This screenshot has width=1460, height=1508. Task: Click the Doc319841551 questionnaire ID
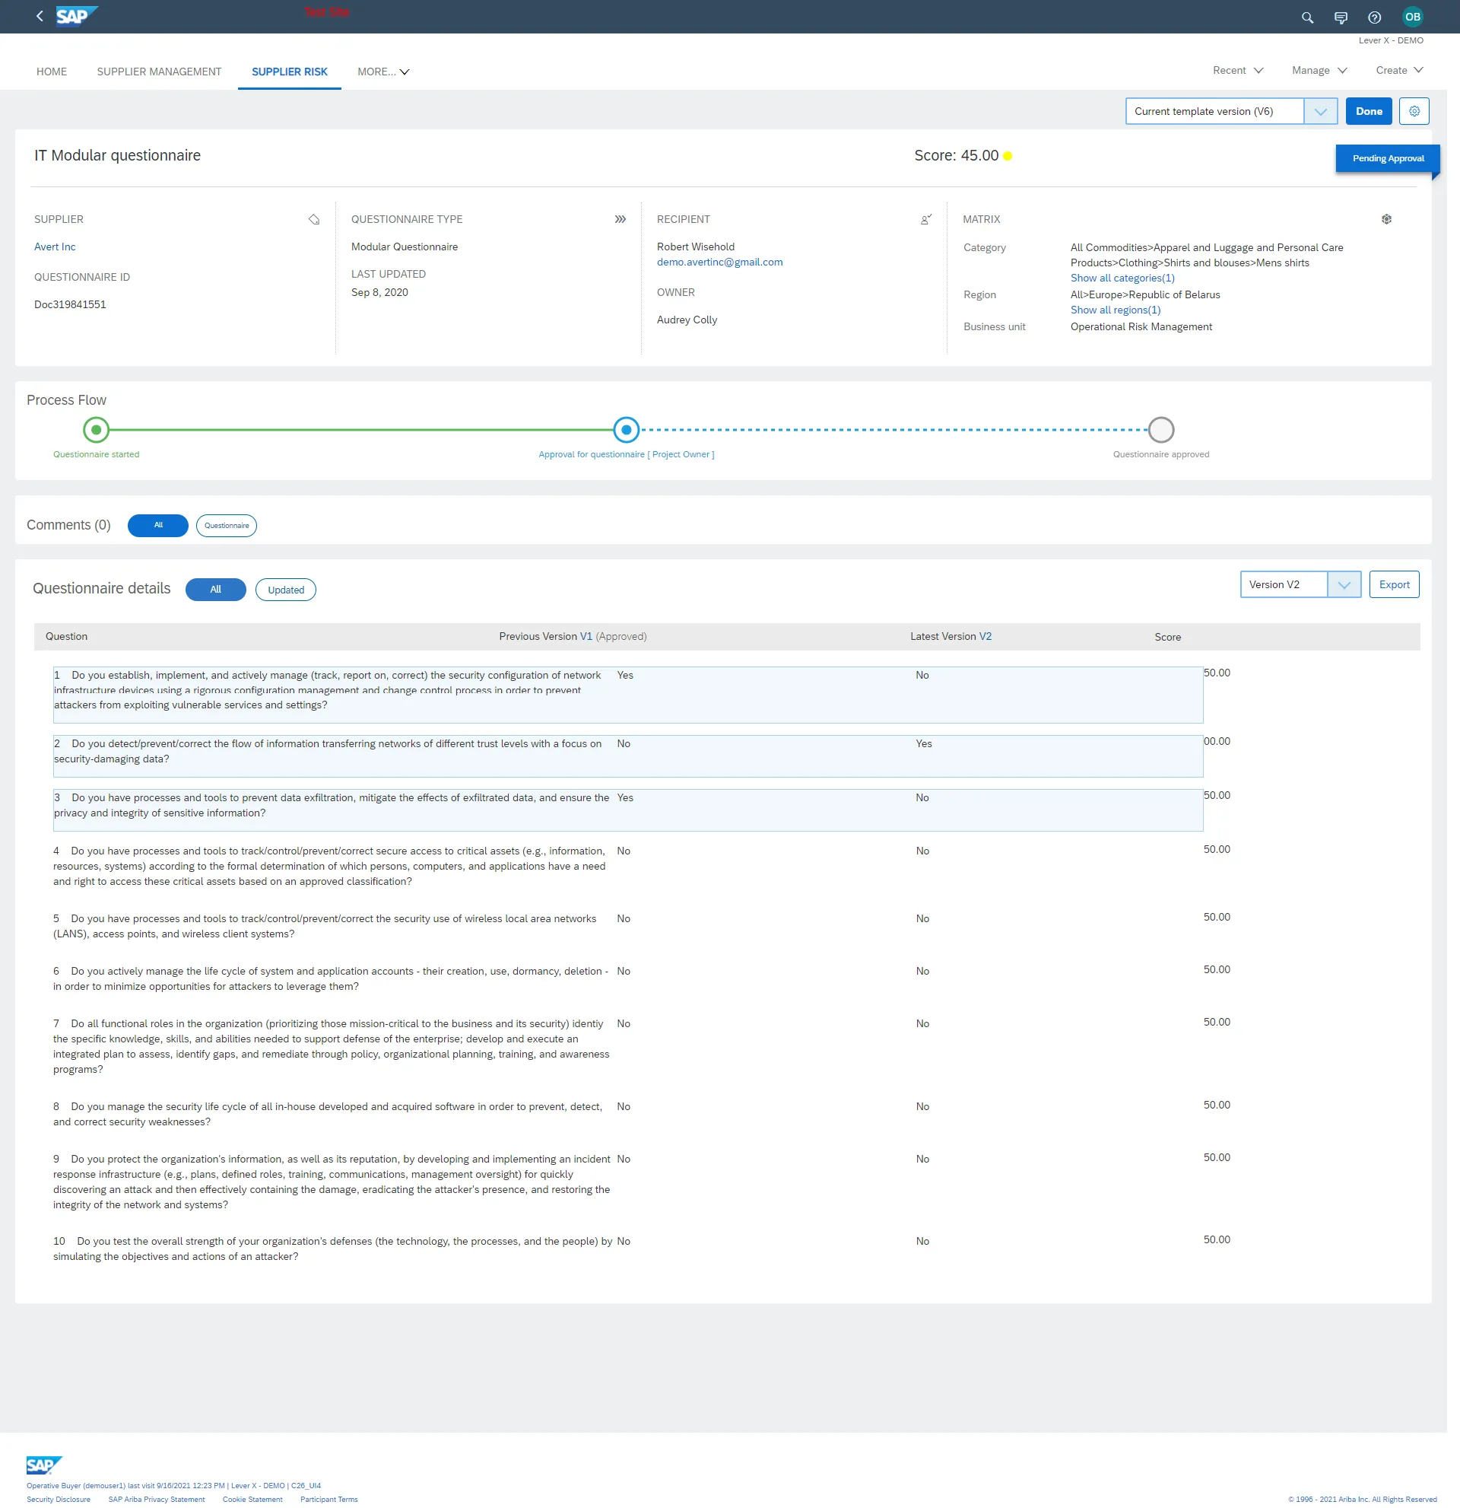pyautogui.click(x=70, y=304)
